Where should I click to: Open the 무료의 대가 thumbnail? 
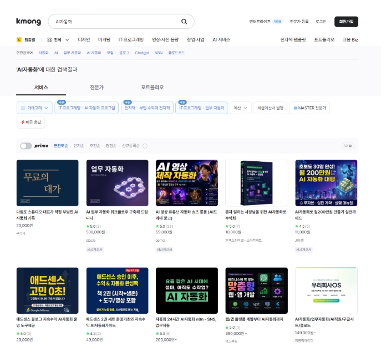tap(47, 183)
